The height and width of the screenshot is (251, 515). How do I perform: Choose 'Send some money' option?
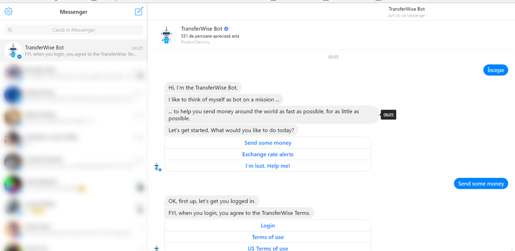pyautogui.click(x=267, y=143)
